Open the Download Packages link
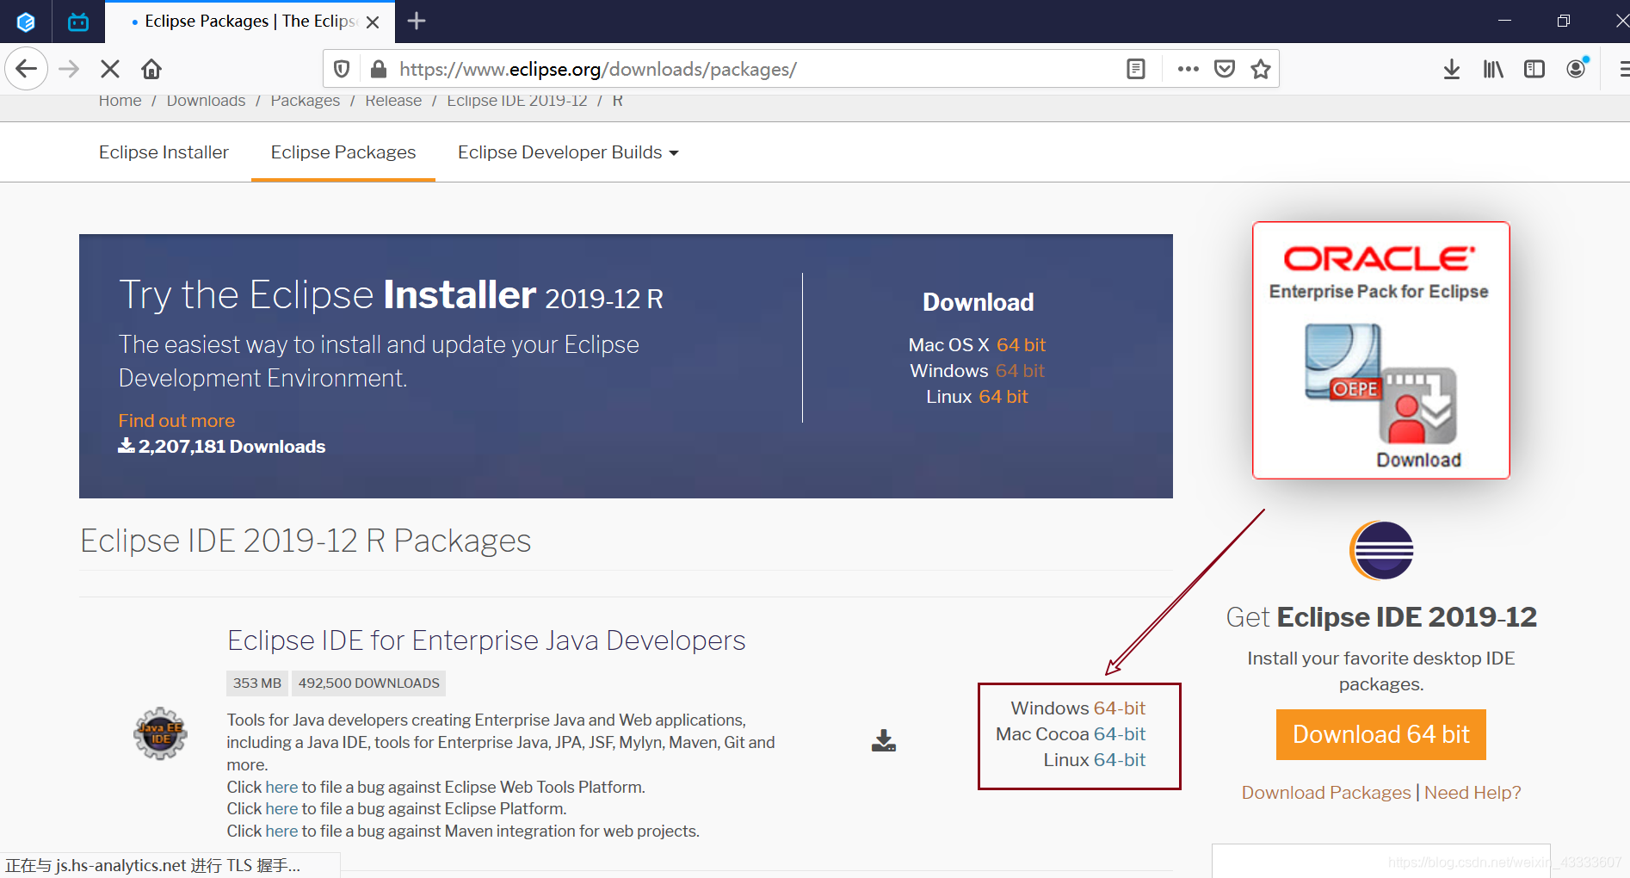Image resolution: width=1630 pixels, height=878 pixels. coord(1326,793)
